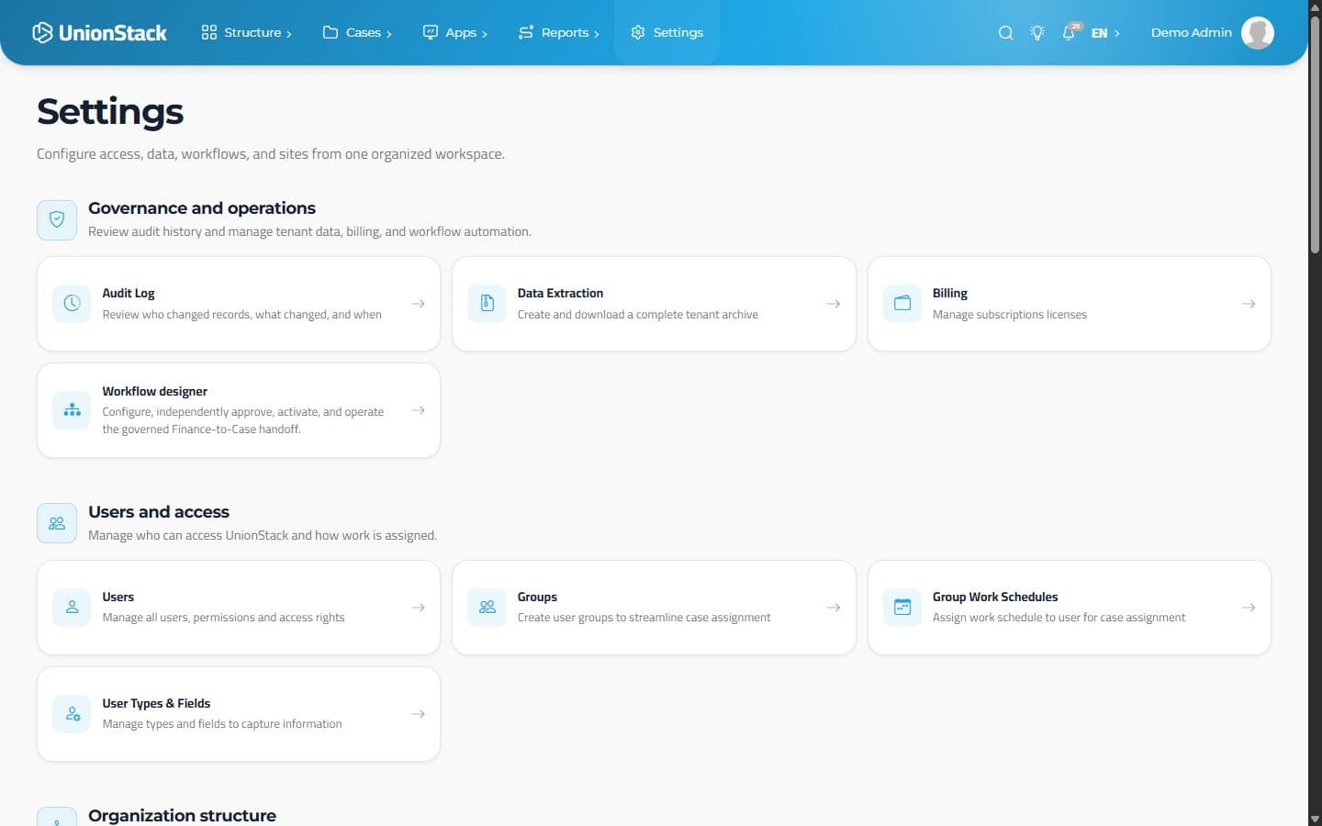1322x826 pixels.
Task: Open notifications bell icon
Action: pyautogui.click(x=1069, y=33)
